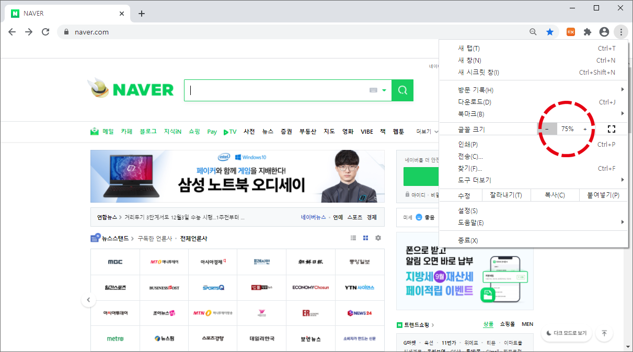Viewport: 633px width, 352px height.
Task: Click the naver.com address bar
Action: pyautogui.click(x=293, y=32)
